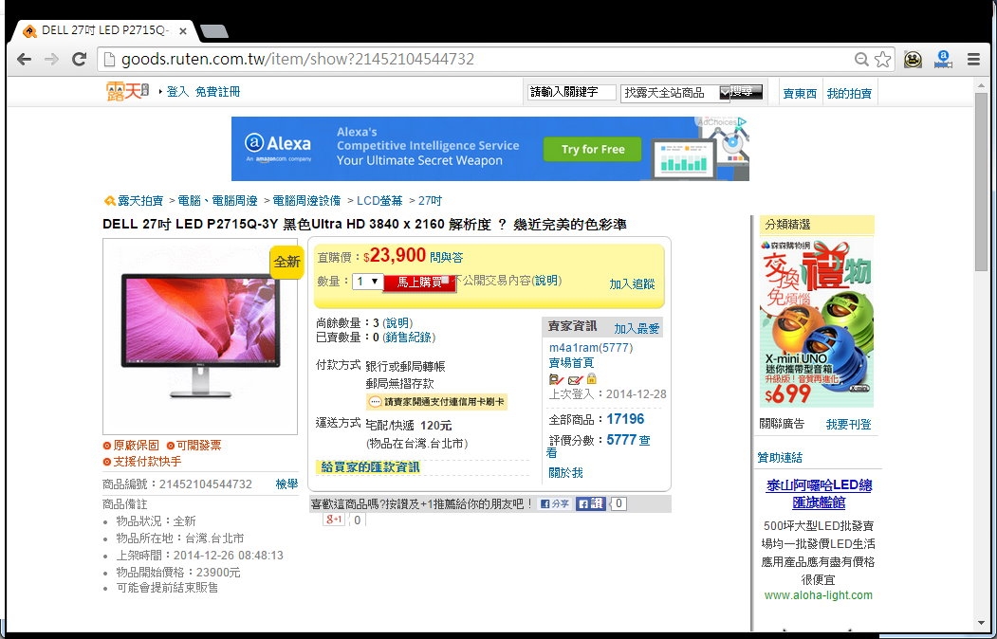Click 檢舉 to report this item
997x639 pixels.
(x=286, y=484)
